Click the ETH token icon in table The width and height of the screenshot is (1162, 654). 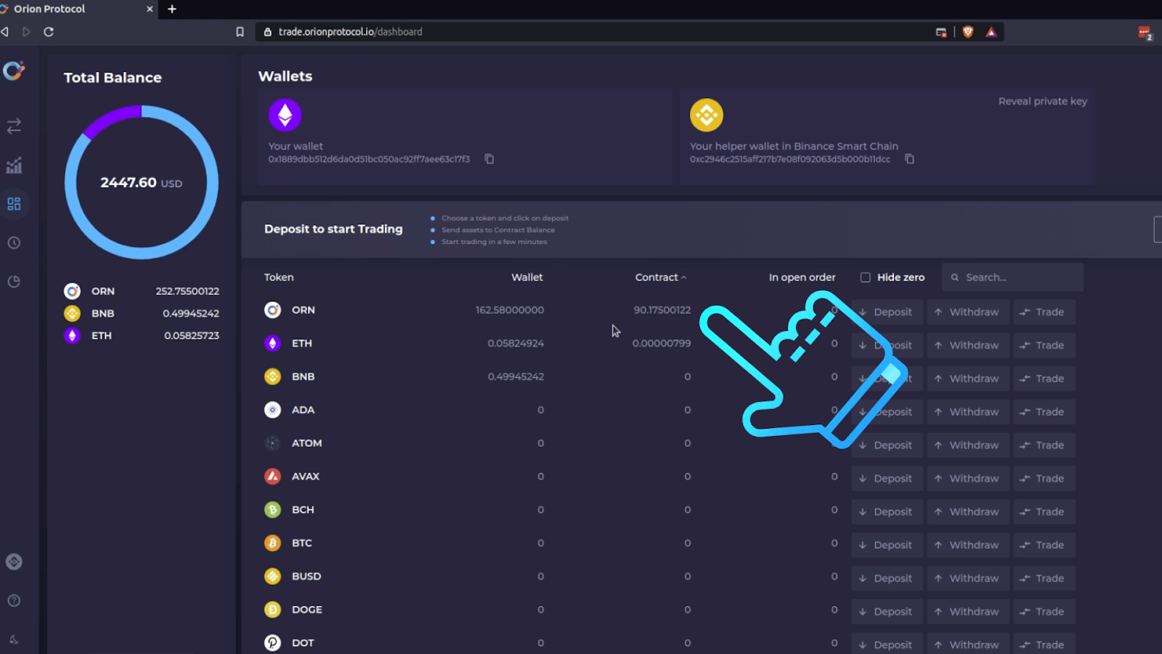[272, 343]
